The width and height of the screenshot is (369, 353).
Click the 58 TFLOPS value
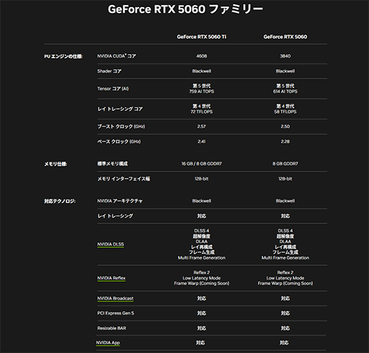pos(285,112)
